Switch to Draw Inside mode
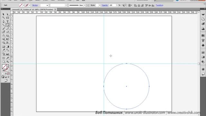 (x=8, y=77)
